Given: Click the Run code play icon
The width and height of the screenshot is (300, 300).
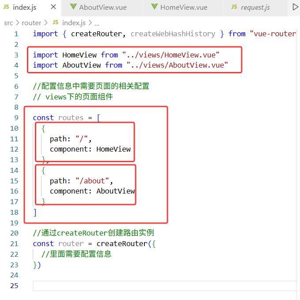Looking at the screenshot, I should [295, 7].
